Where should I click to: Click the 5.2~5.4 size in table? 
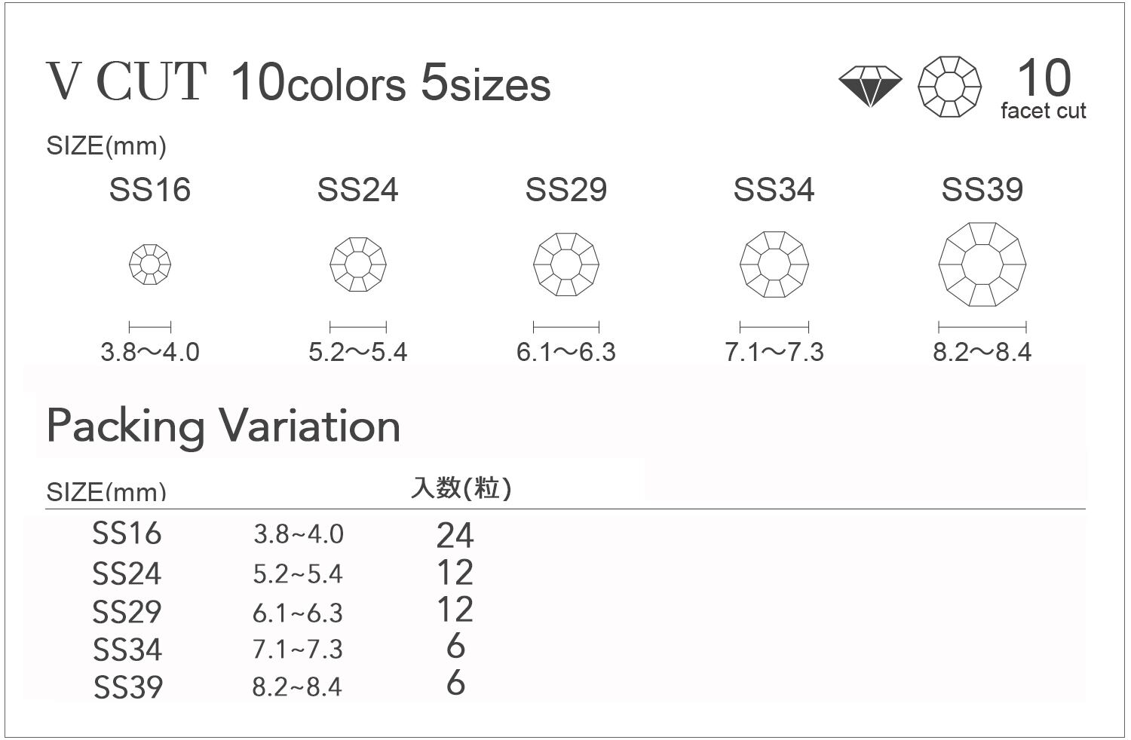coord(298,574)
